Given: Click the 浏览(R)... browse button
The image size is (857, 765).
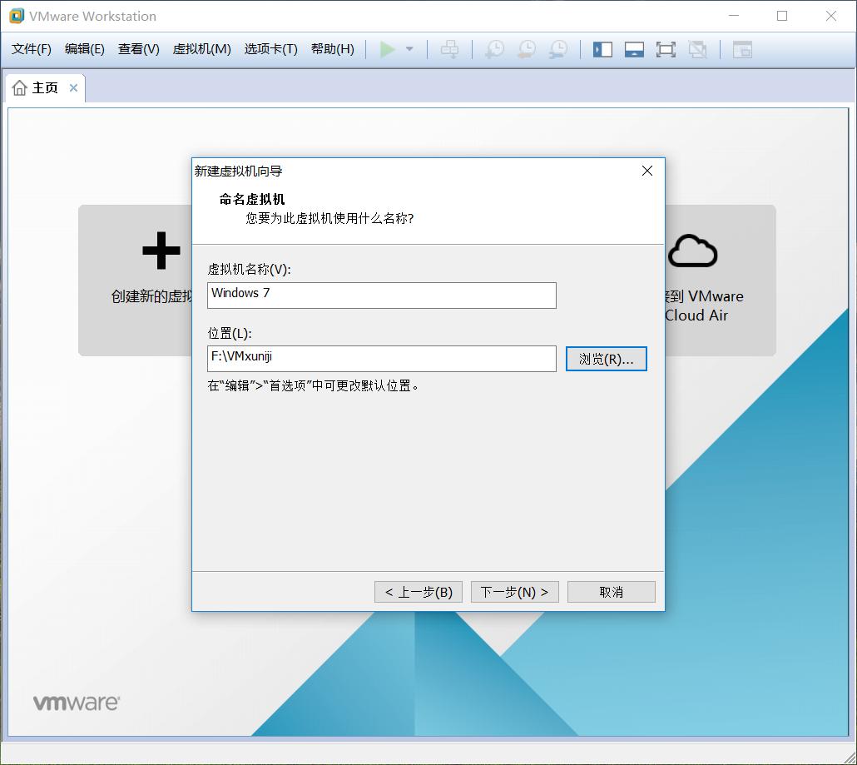Looking at the screenshot, I should pyautogui.click(x=606, y=359).
